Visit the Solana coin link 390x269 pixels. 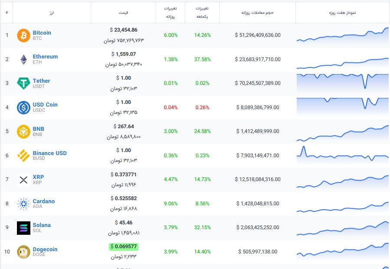42,225
